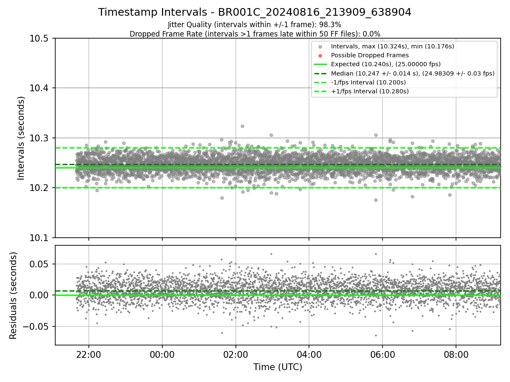Click the '00:00' time tick label
This screenshot has width=510, height=382.
tap(162, 354)
